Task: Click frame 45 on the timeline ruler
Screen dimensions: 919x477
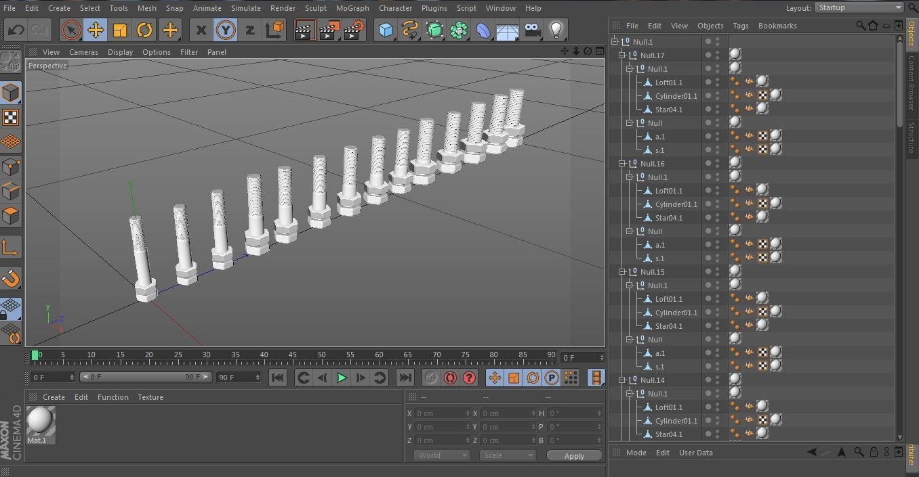Action: click(292, 355)
